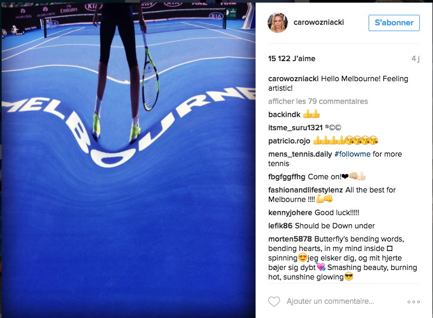This screenshot has height=318, width=433.
Task: Click the Melbourne tennis court photo
Action: click(x=128, y=160)
